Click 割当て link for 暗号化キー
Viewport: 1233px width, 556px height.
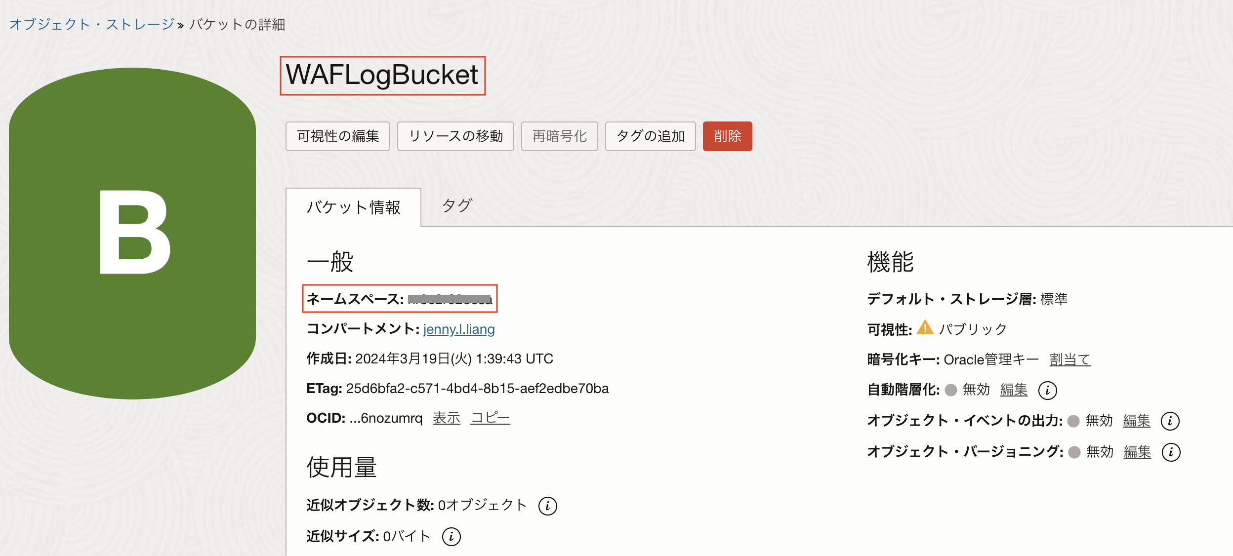click(x=1069, y=359)
